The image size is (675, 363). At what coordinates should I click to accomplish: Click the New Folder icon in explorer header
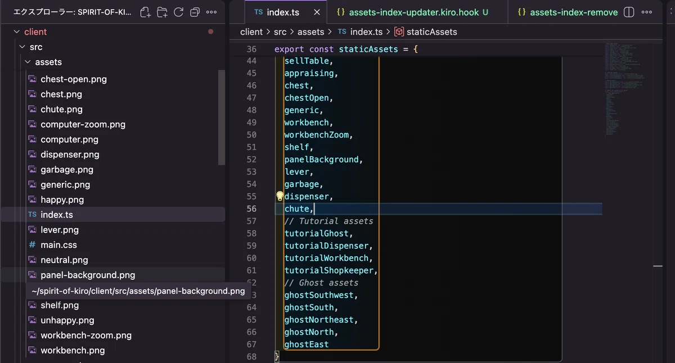point(162,12)
